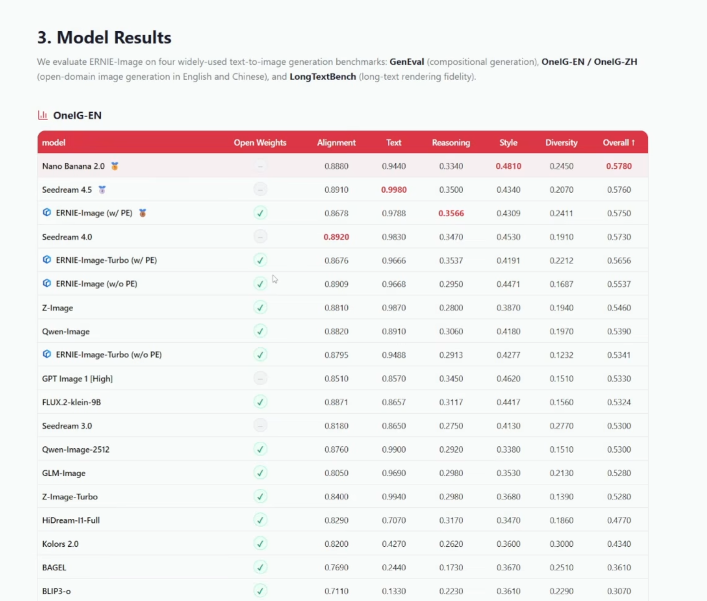The width and height of the screenshot is (707, 601).
Task: Click the open-weights checkmark for Z-Image
Action: [260, 307]
